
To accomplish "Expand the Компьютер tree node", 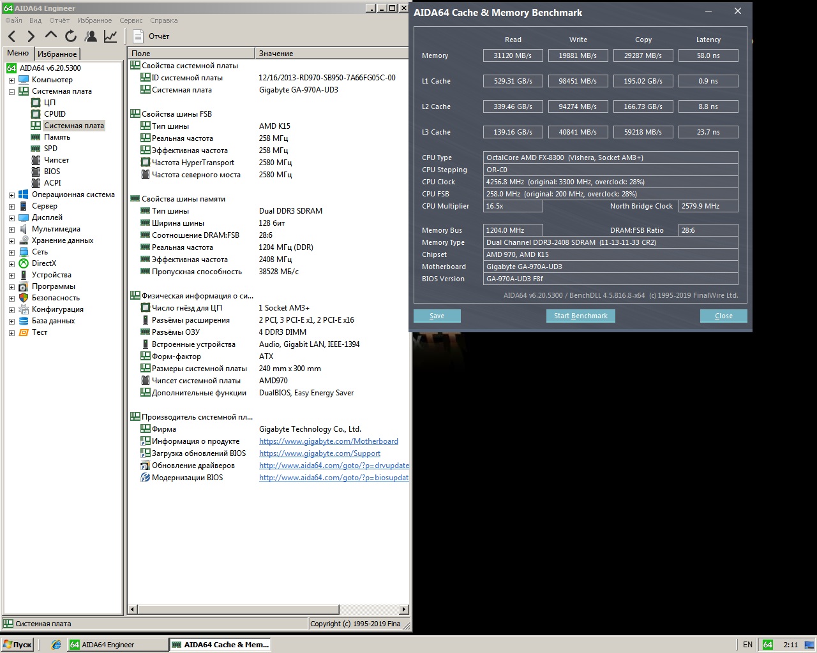I will tap(11, 80).
